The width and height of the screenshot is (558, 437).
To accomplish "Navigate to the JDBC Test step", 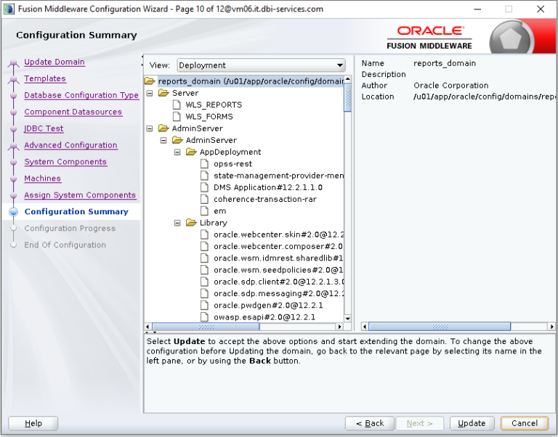I will [x=44, y=128].
